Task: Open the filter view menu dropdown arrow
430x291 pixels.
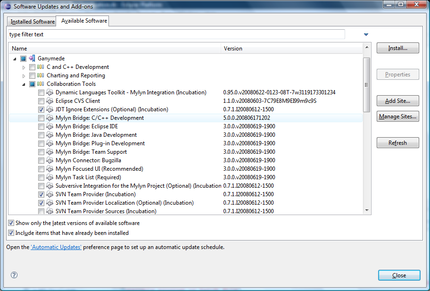Action: coord(366,34)
